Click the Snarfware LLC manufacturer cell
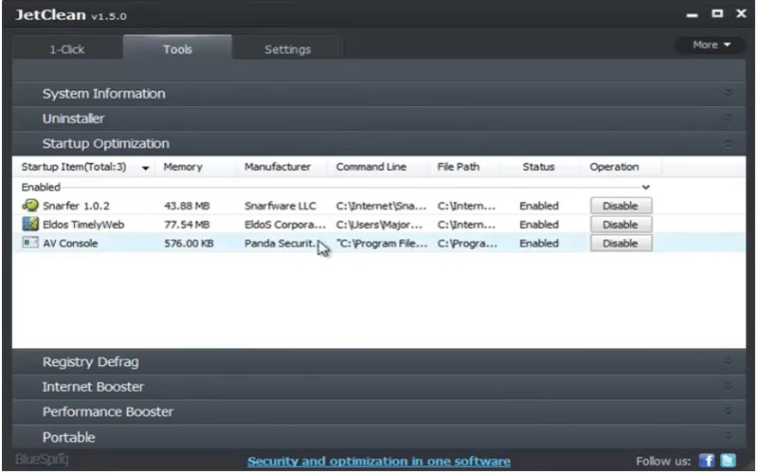 (x=280, y=206)
